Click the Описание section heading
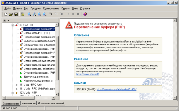Image resolution: width=179 pixels, height=111 pixels. (81, 35)
